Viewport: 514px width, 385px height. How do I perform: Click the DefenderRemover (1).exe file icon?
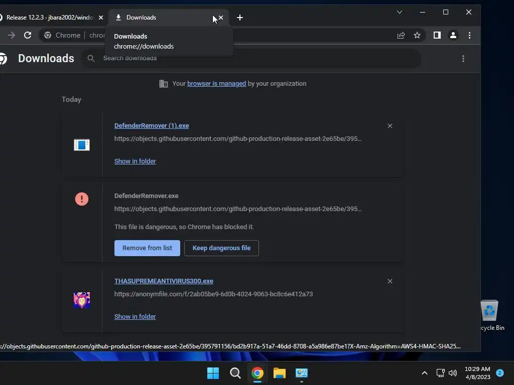(x=82, y=145)
